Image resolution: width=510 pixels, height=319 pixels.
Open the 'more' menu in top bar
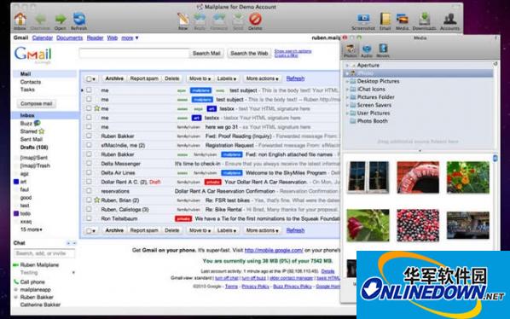coord(130,38)
